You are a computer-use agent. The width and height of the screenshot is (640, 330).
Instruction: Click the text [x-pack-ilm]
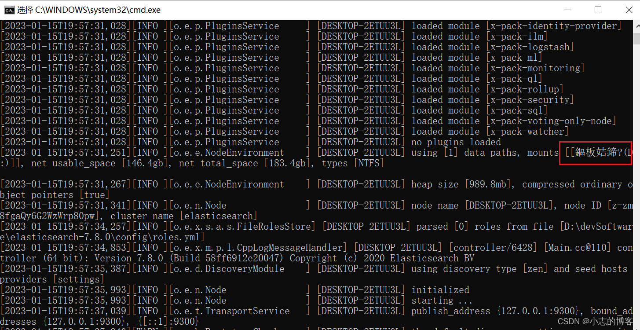517,37
